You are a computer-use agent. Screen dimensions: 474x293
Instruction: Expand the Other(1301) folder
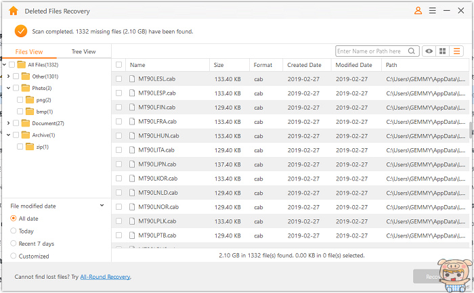pyautogui.click(x=7, y=76)
